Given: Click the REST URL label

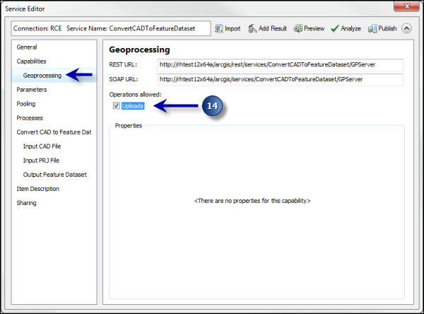Looking at the screenshot, I should 123,64.
